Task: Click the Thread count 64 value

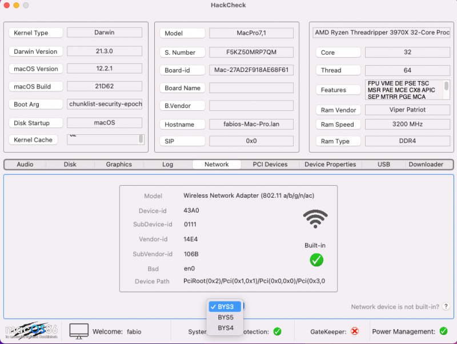Action: [407, 70]
